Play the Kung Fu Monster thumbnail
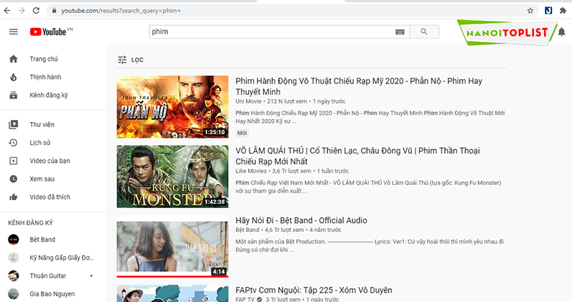The image size is (572, 302). click(172, 176)
